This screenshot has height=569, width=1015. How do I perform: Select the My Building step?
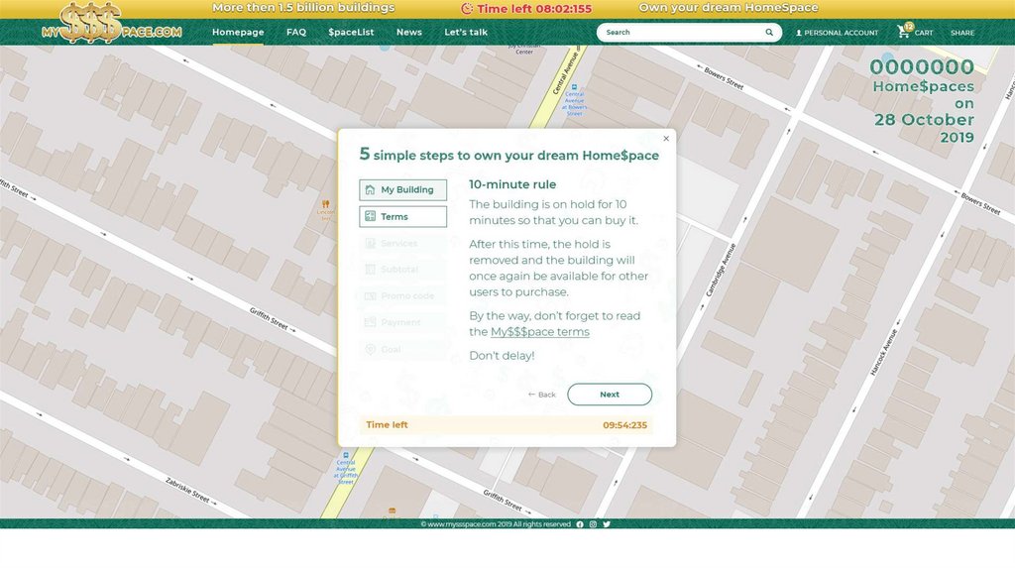(x=402, y=190)
